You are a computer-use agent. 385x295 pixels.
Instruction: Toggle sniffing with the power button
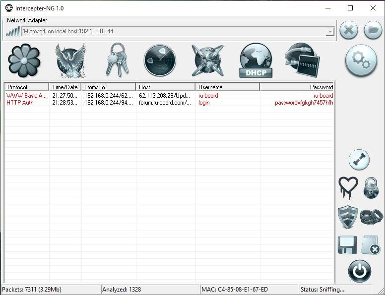click(360, 271)
